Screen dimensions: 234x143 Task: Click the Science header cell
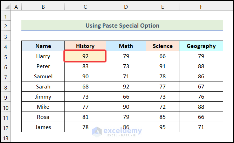coord(163,46)
